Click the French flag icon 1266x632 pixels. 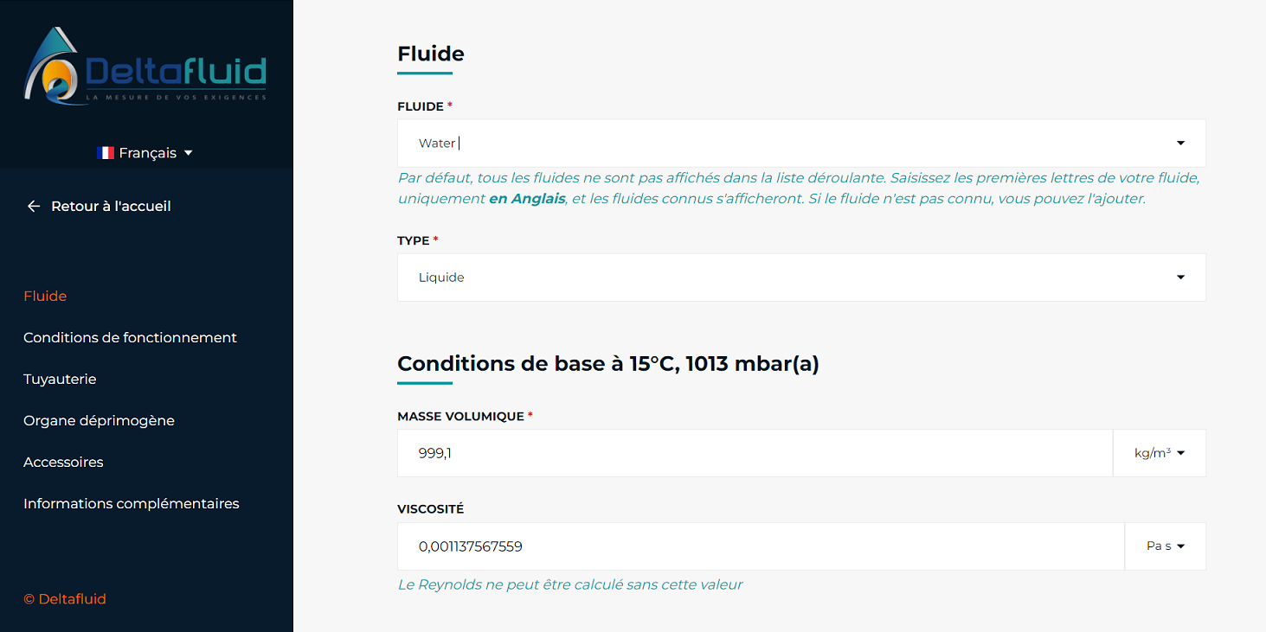pyautogui.click(x=106, y=153)
